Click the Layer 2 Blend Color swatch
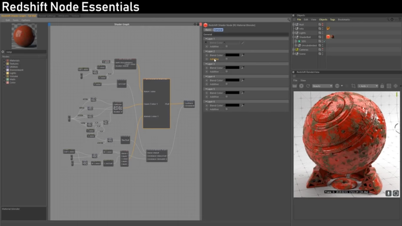402x226 pixels. tap(232, 55)
